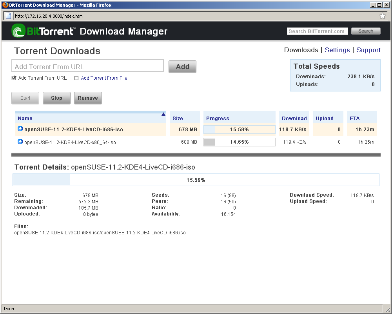Open the Settings page

(x=337, y=50)
